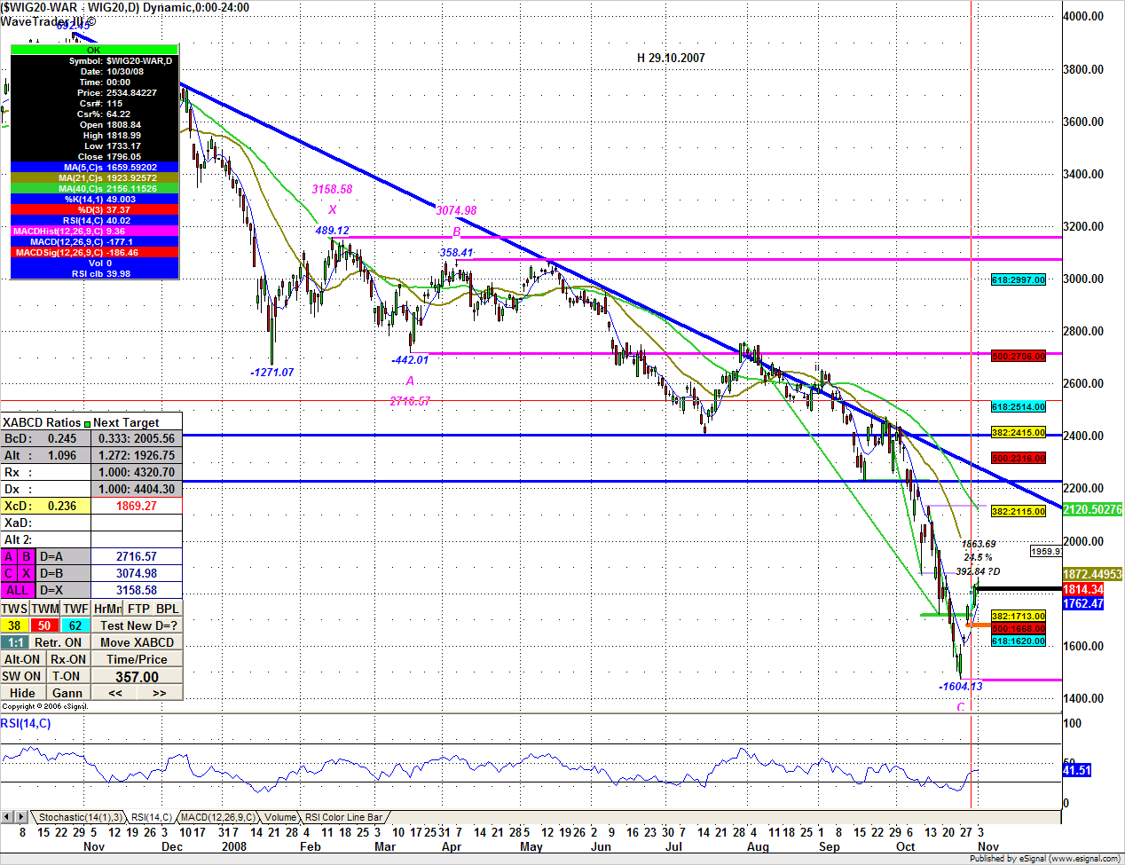This screenshot has height=865, width=1125.
Task: Click the green OK bar atop the data window
Action: [95, 50]
